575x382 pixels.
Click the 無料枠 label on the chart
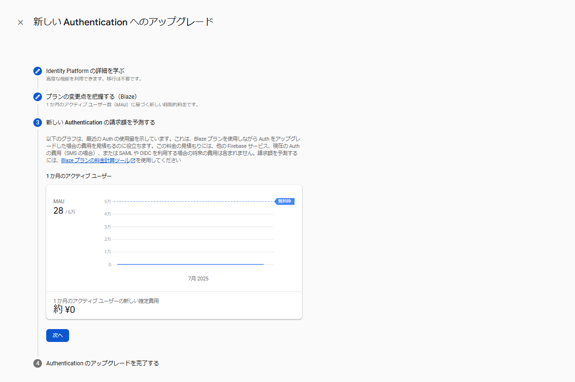tap(284, 201)
